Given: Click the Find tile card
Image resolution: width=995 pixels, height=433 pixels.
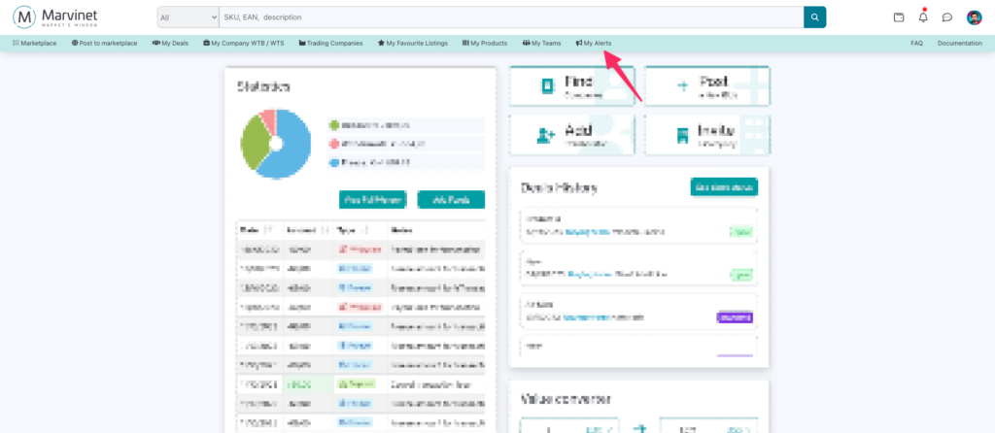Looking at the screenshot, I should 571,86.
